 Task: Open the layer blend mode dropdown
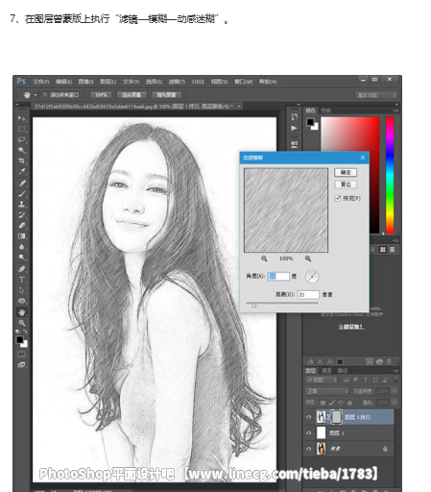tap(327, 391)
